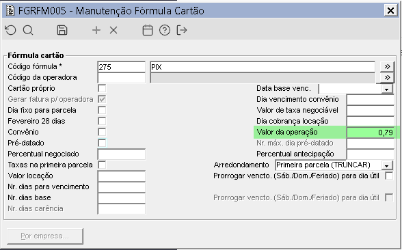The height and width of the screenshot is (250, 402).
Task: Open calendar toolbar icon
Action: (148, 30)
